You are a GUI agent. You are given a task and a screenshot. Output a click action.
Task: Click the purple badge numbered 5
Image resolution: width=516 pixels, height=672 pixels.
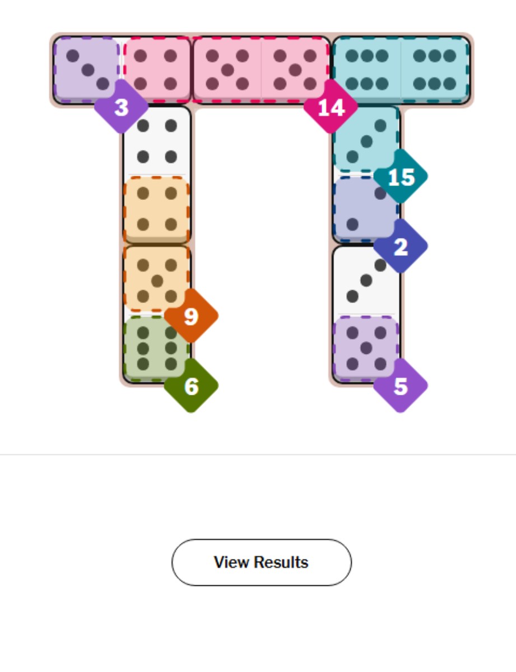pyautogui.click(x=402, y=385)
